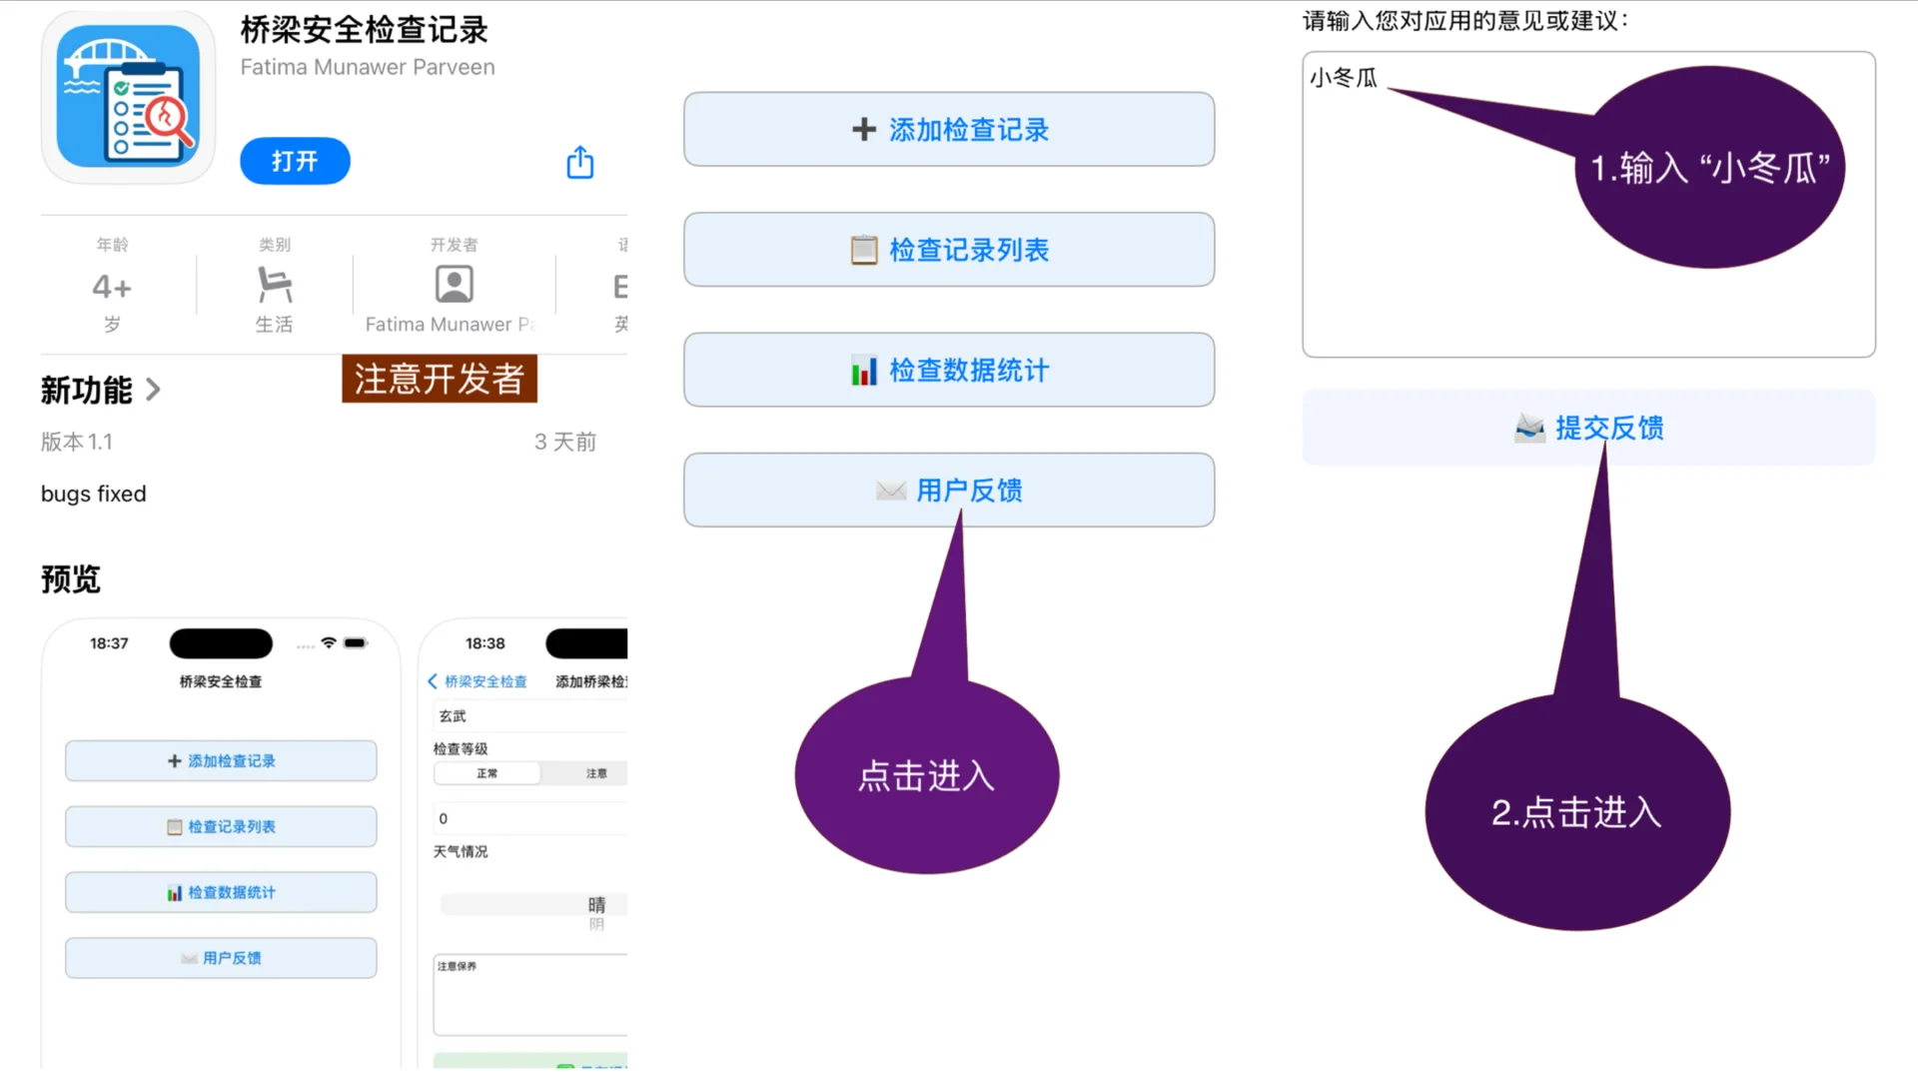
Task: Click the developer avatar icon above Fatima Munawer
Action: [453, 284]
